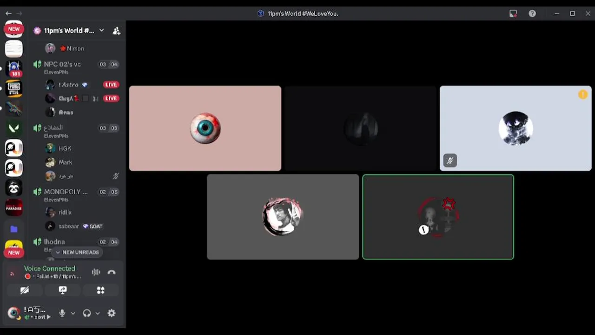Watch ChayA's LIVE stream badge
This screenshot has height=335, width=595.
point(111,98)
